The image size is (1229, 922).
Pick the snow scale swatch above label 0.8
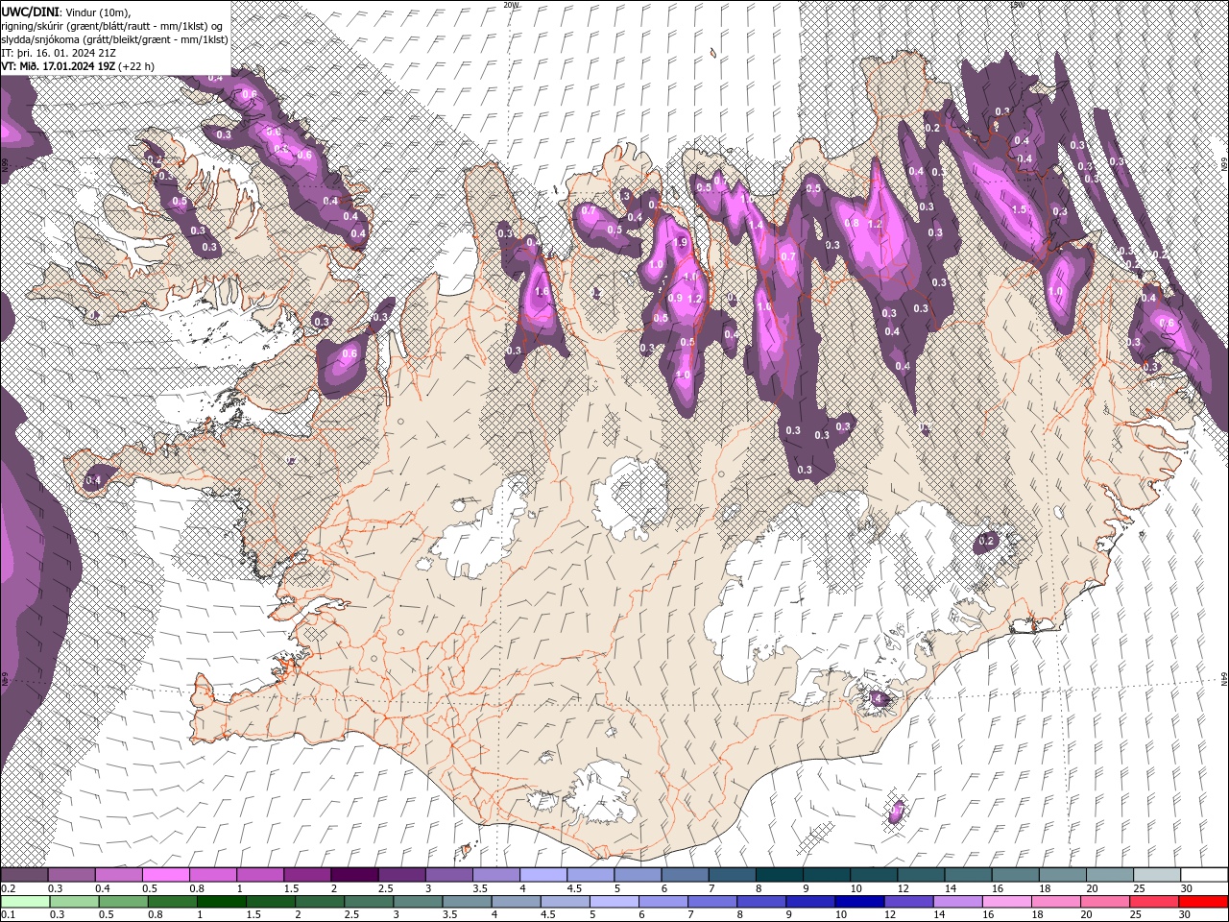pyautogui.click(x=212, y=875)
